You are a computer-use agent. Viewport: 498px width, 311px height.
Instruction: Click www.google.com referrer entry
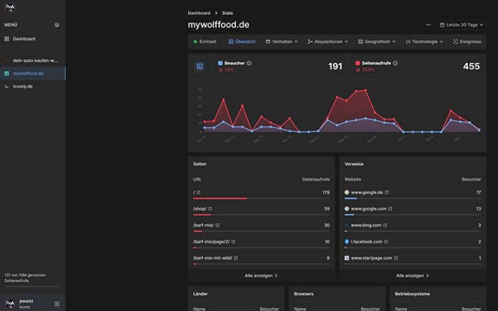tap(369, 209)
